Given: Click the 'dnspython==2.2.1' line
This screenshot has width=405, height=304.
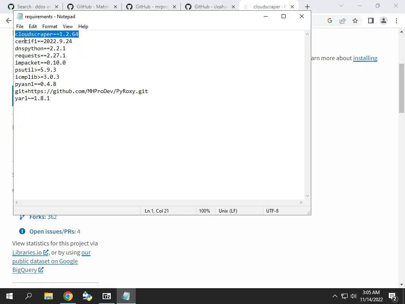Looking at the screenshot, I should (40, 48).
